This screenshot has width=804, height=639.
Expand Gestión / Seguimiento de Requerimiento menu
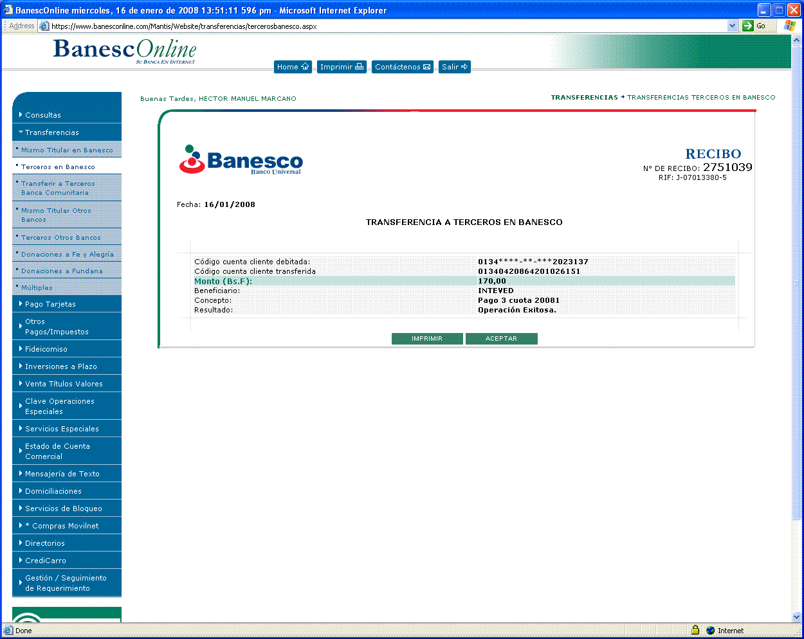pos(67,583)
